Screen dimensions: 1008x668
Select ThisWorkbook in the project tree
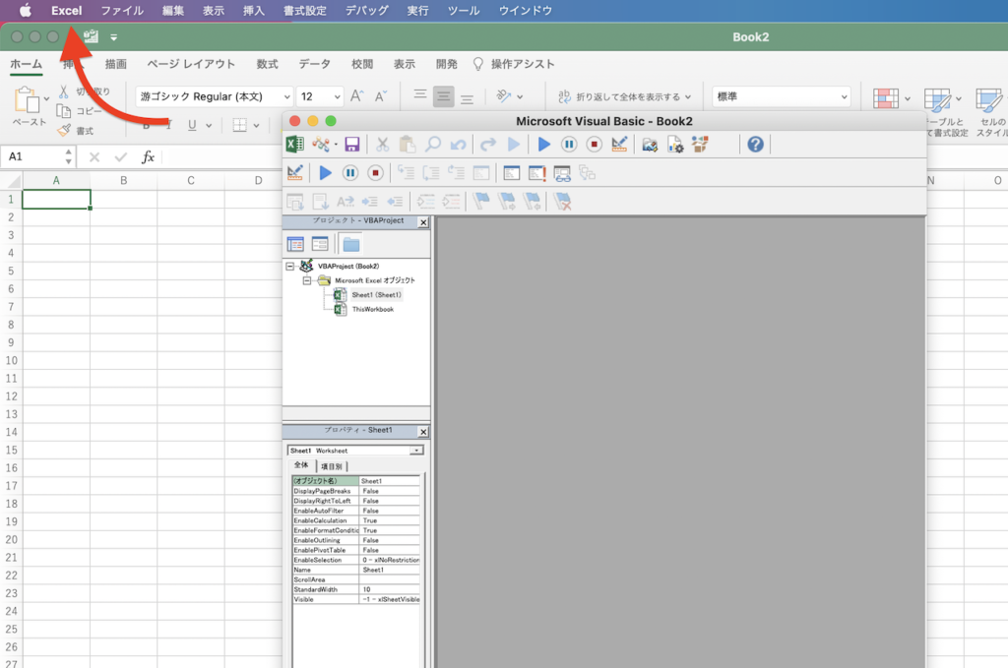(x=372, y=309)
